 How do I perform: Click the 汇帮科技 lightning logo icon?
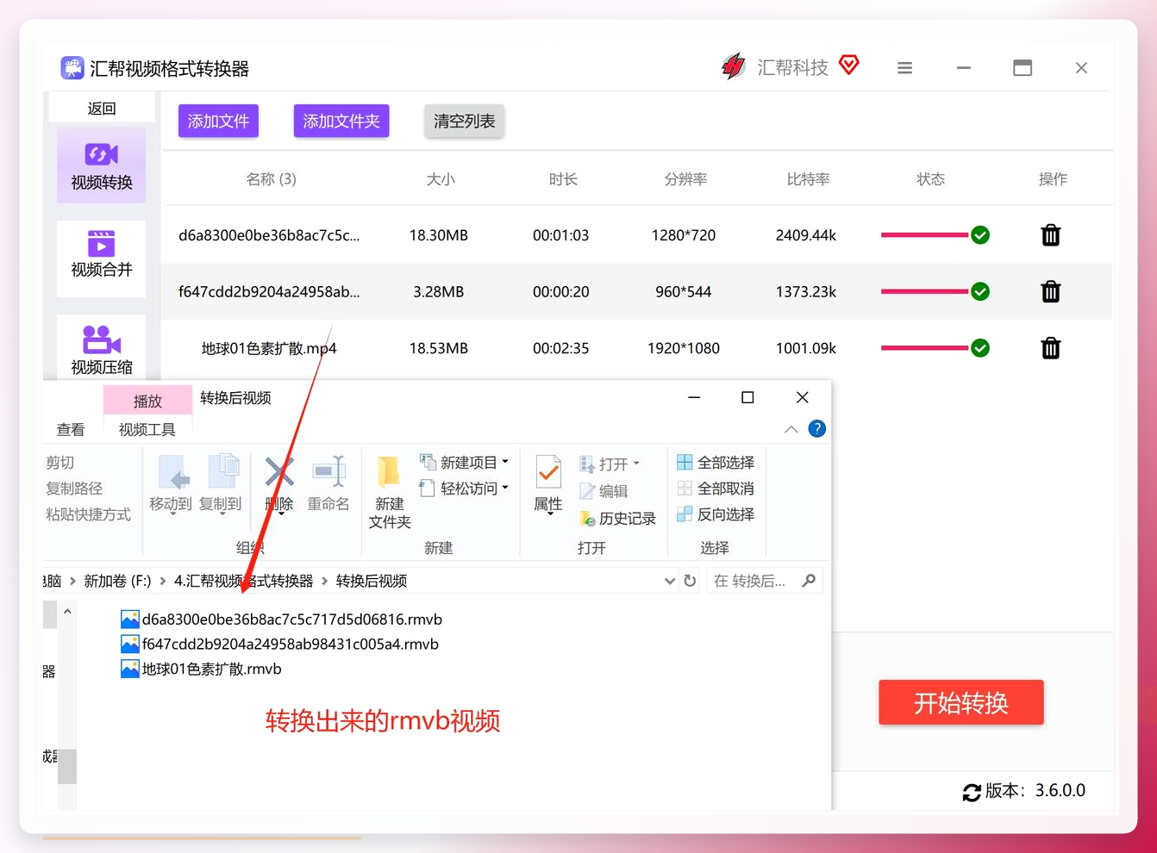(x=734, y=66)
